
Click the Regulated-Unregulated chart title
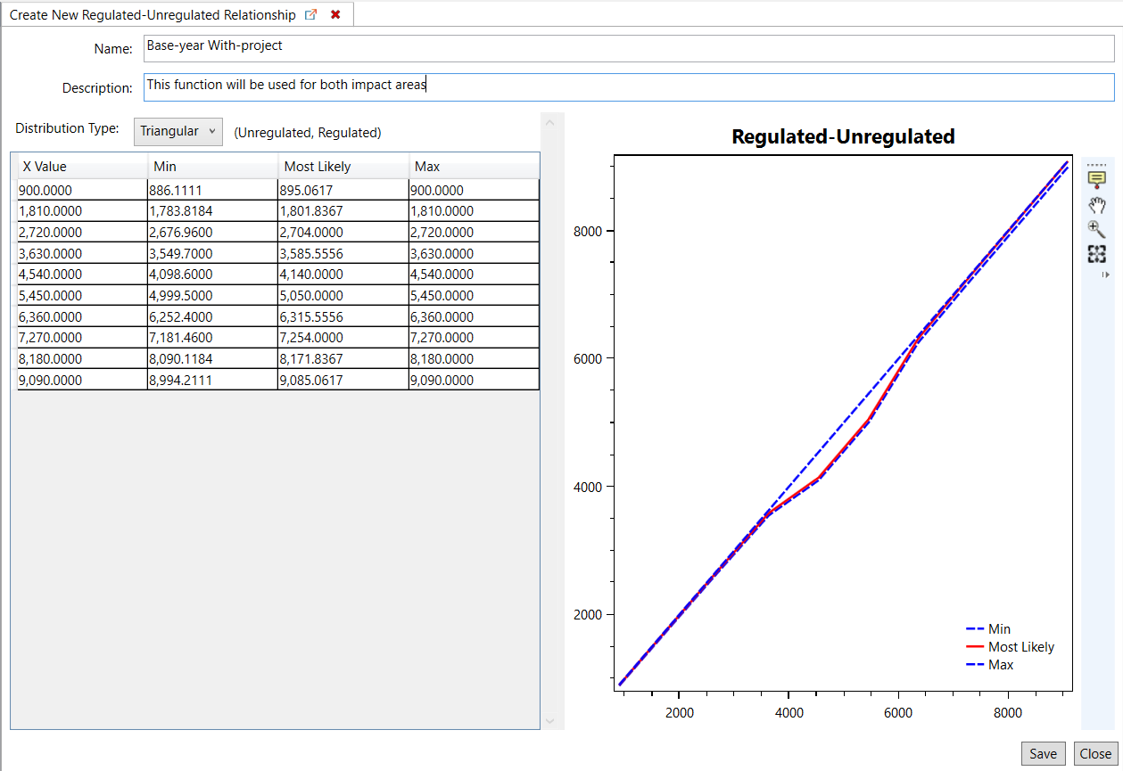pos(843,136)
